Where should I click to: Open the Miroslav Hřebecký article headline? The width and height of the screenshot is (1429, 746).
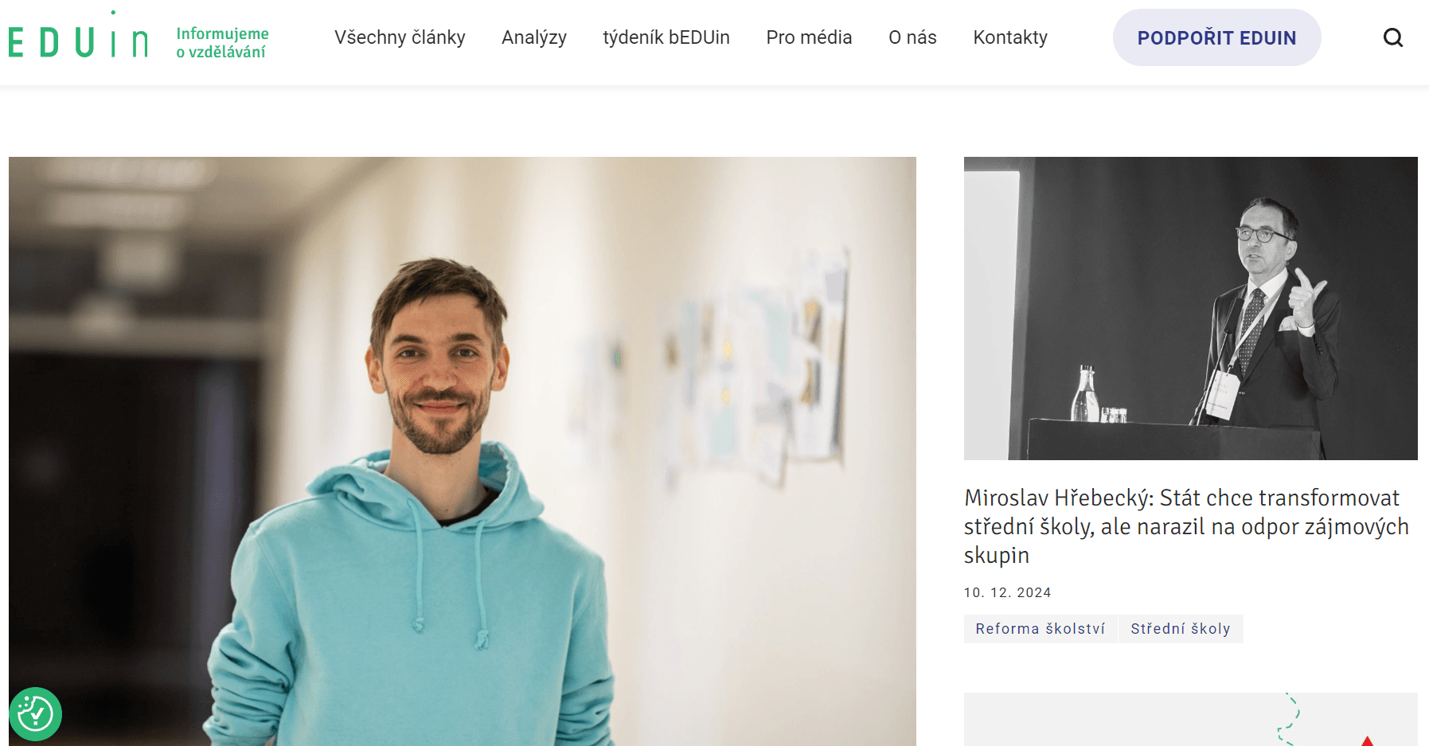pyautogui.click(x=1186, y=526)
